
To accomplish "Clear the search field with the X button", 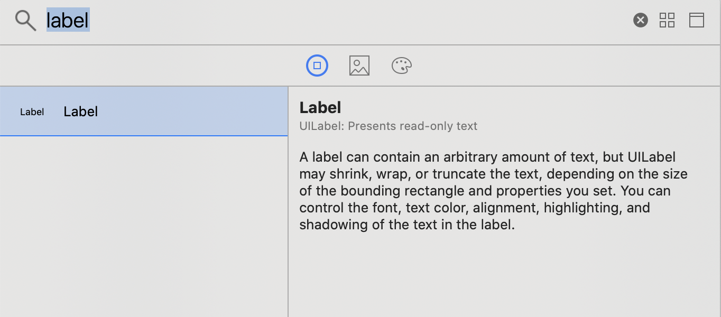I will click(640, 21).
